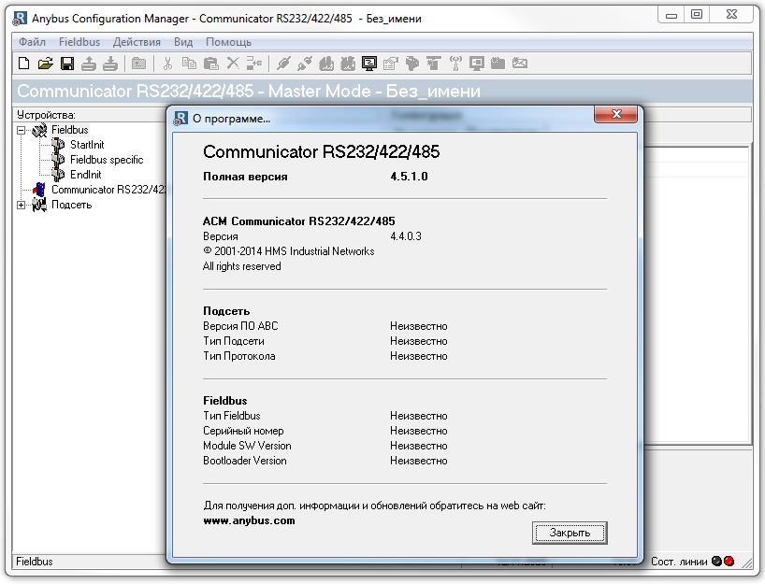Save configuration using the floppy disk icon

click(66, 64)
